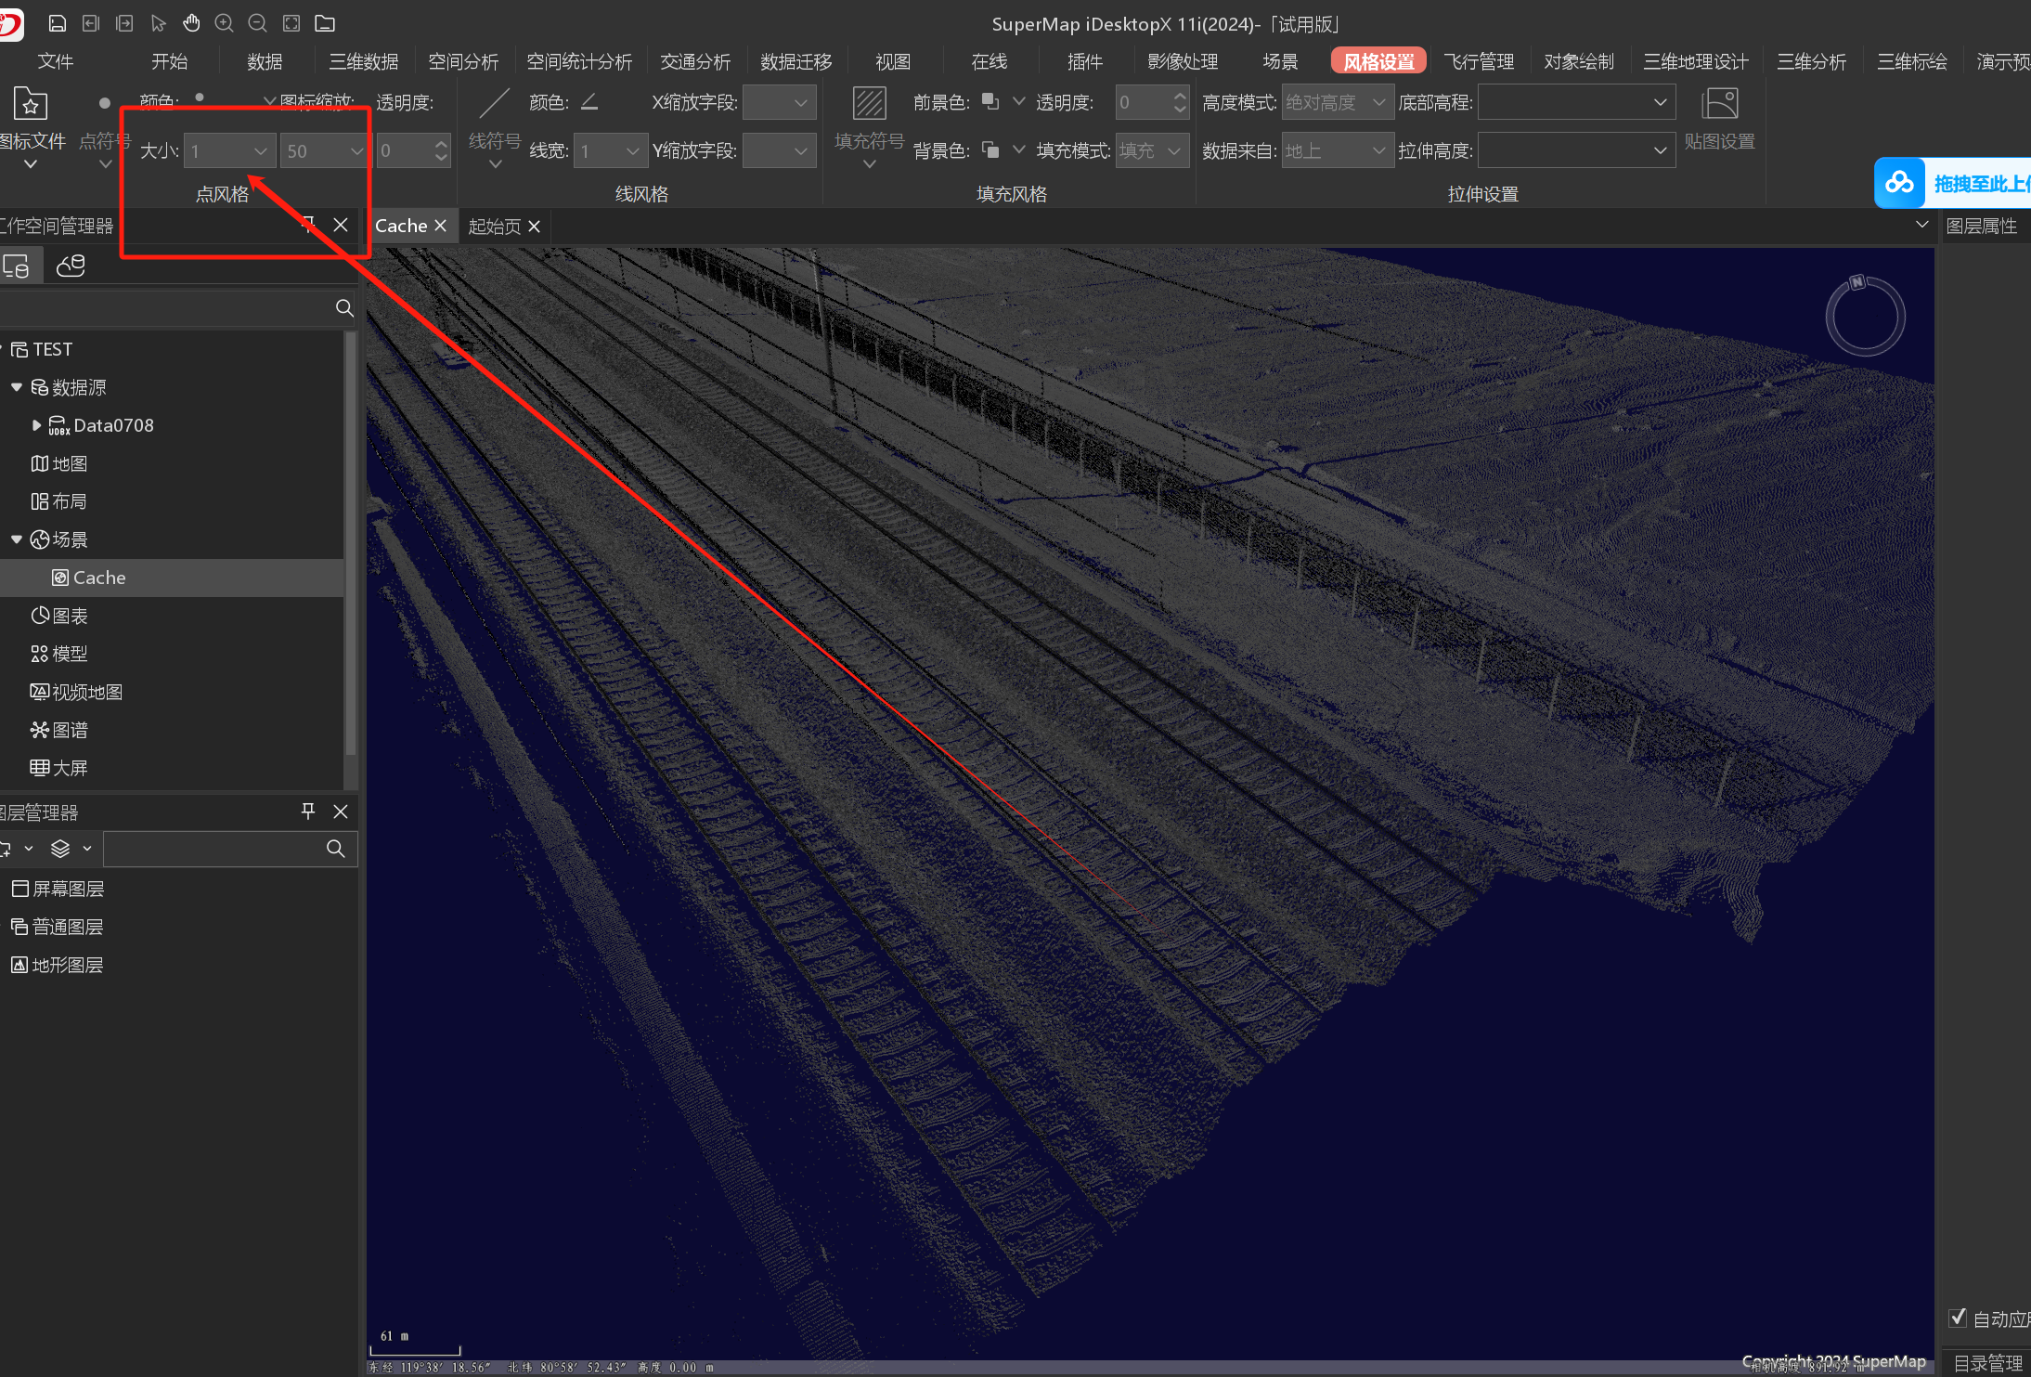2031x1377 pixels.
Task: Pick the line 颜色 color swatch
Action: click(x=589, y=102)
